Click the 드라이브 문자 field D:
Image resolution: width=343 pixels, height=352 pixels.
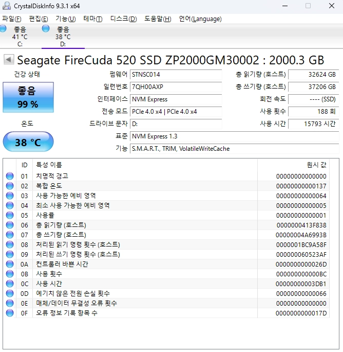[176, 124]
